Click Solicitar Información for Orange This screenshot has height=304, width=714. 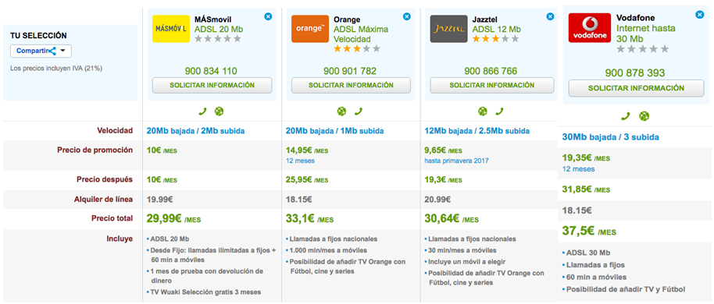click(x=351, y=86)
